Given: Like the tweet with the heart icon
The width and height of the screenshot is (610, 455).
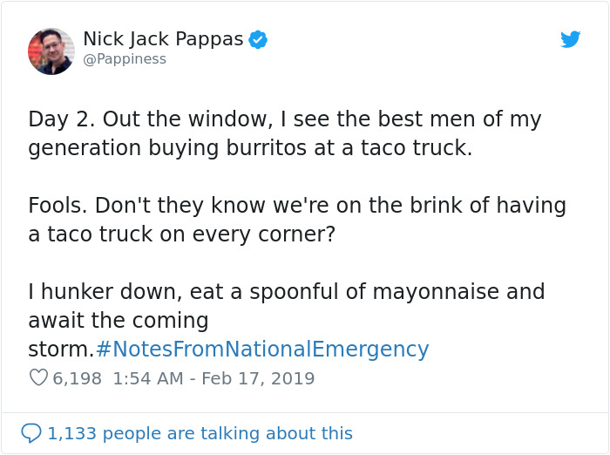Looking at the screenshot, I should pos(38,378).
